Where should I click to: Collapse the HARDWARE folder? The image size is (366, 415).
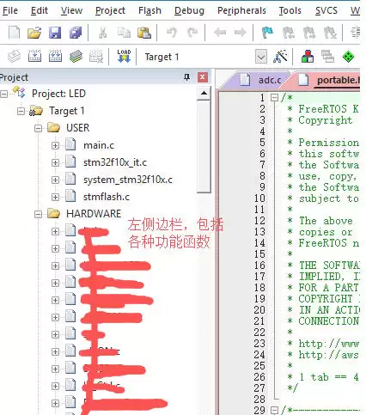coord(38,214)
